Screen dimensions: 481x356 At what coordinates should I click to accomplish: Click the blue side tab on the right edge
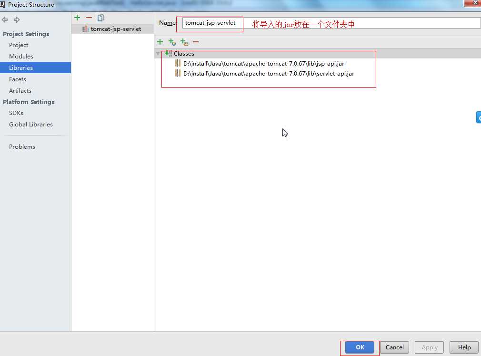coord(479,117)
